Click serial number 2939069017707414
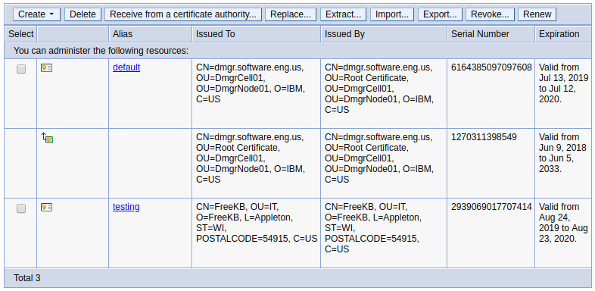The image size is (595, 291). [x=491, y=207]
